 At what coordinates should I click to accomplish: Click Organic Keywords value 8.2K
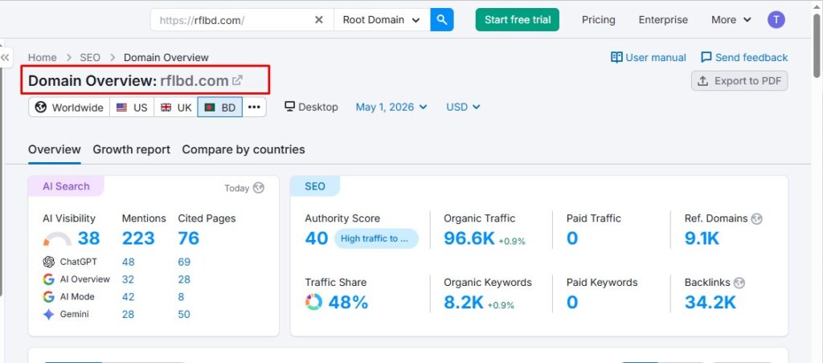464,302
